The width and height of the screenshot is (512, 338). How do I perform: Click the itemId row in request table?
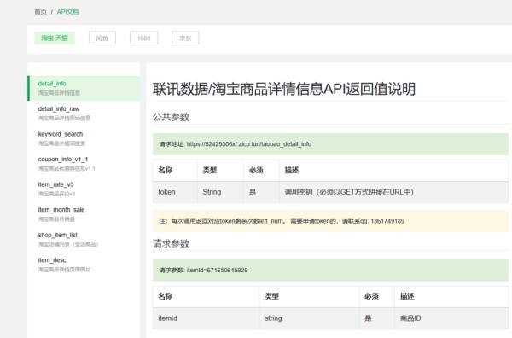[x=330, y=318]
